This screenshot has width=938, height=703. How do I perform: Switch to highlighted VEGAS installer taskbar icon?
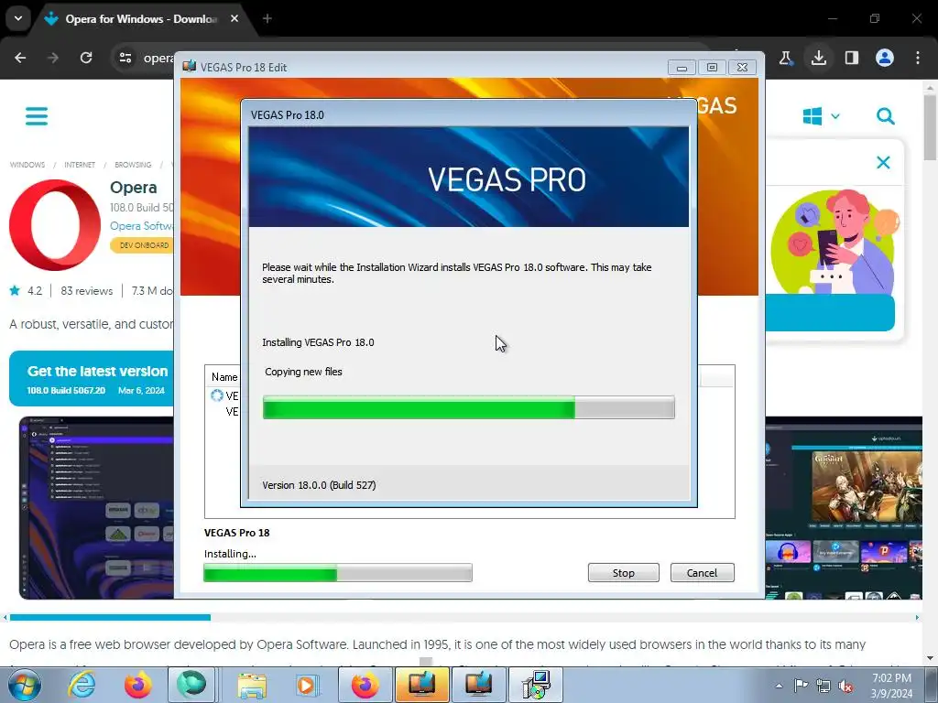(x=421, y=685)
